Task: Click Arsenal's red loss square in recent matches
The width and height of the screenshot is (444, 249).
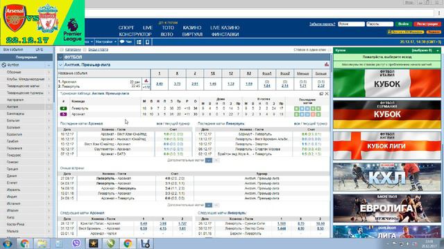Action: click(313, 114)
